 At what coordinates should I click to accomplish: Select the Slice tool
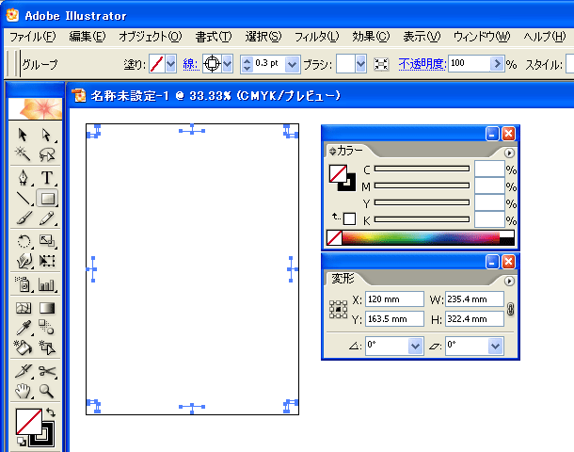[x=24, y=371]
